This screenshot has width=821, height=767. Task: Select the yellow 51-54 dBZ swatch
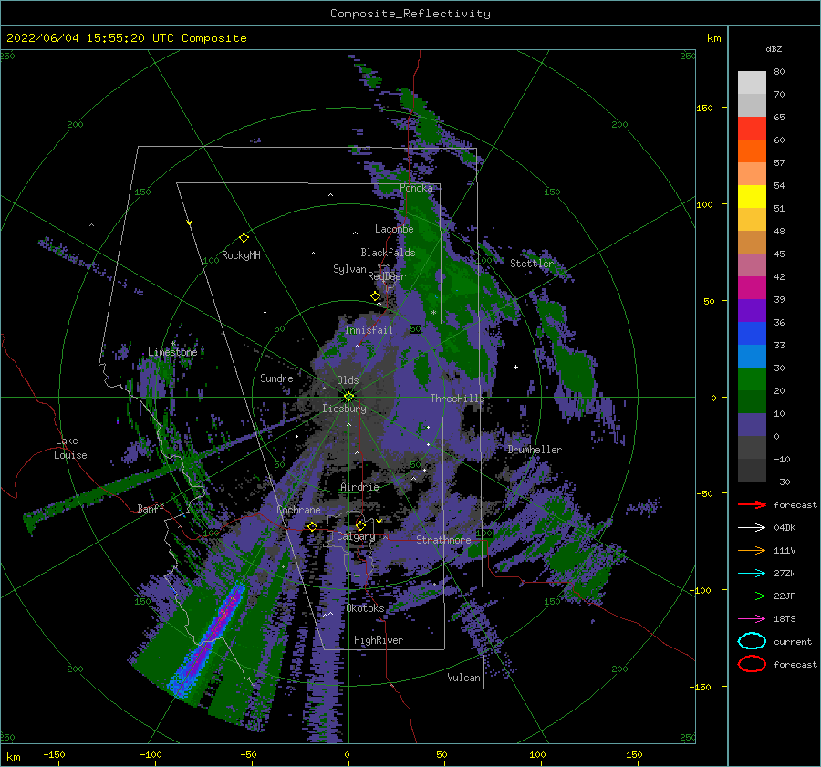[x=752, y=197]
